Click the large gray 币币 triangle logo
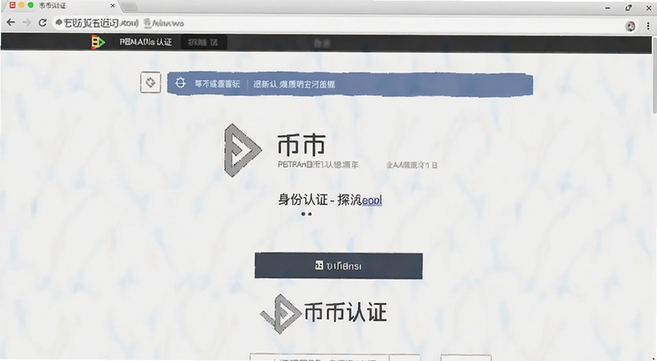Viewport: 657px width, 361px height. coord(242,150)
